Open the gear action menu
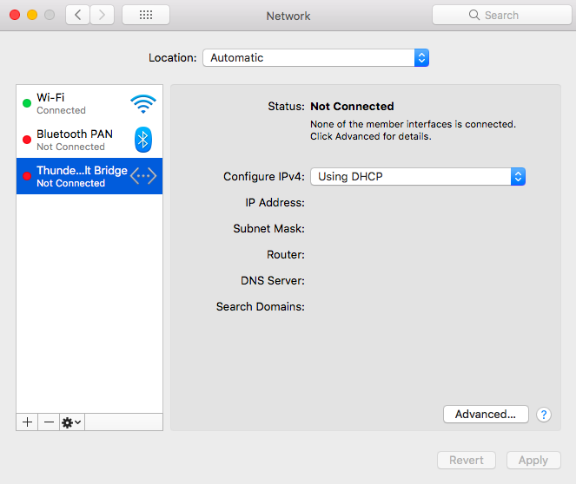Viewport: 576px width, 484px height. [x=72, y=422]
